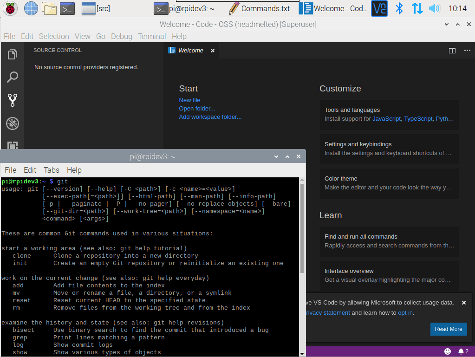Open the Raspberry Pi main menu
Viewport: 475px width, 357px height.
(10, 8)
